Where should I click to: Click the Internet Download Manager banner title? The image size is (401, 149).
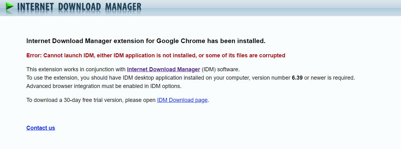pyautogui.click(x=79, y=7)
